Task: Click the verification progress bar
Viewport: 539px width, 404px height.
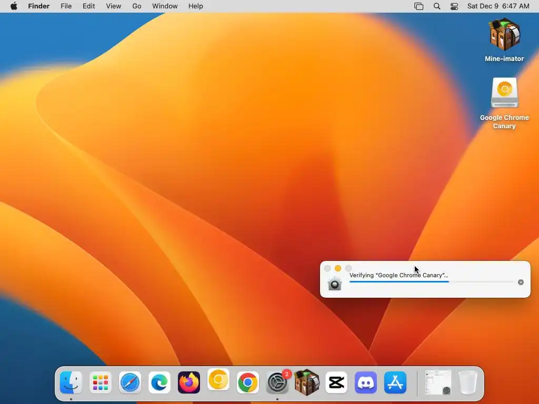Action: [432, 282]
